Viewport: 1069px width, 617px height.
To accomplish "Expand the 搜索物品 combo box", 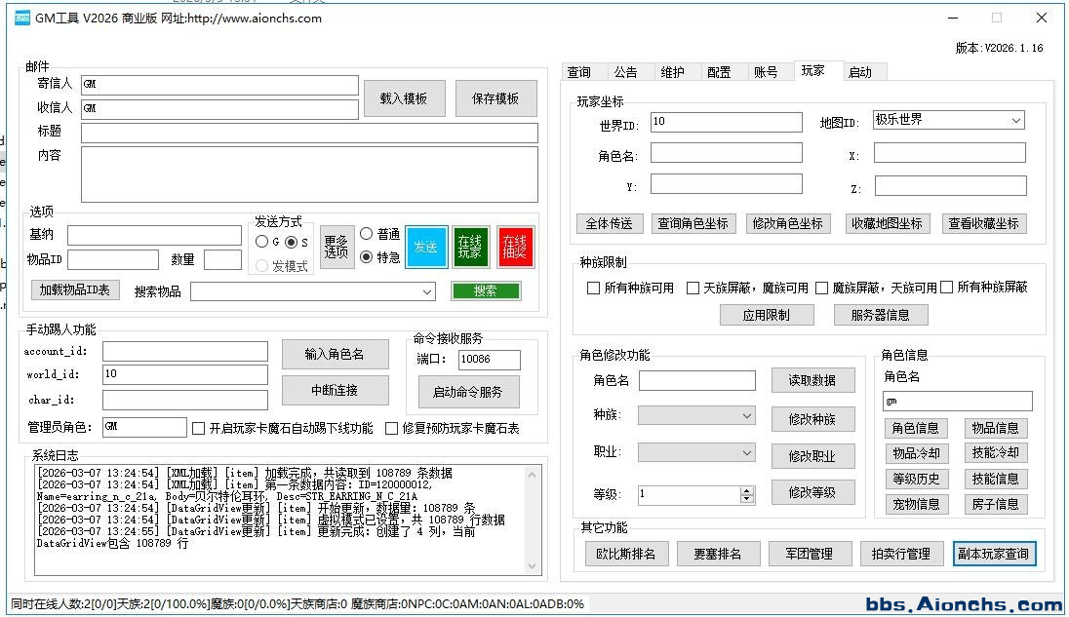I will (427, 291).
